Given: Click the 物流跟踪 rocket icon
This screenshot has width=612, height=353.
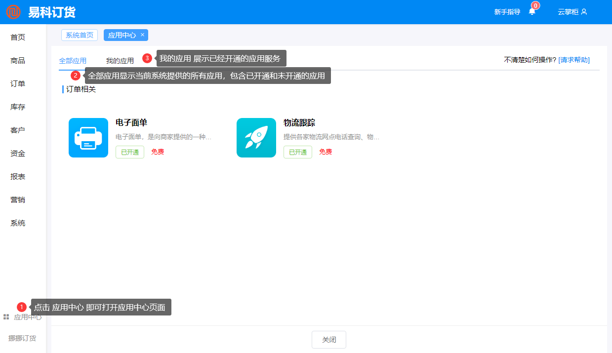Looking at the screenshot, I should 256,138.
